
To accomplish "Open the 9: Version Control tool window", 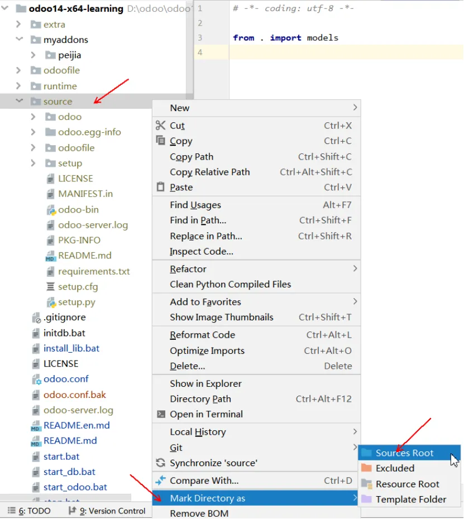I will click(x=107, y=511).
